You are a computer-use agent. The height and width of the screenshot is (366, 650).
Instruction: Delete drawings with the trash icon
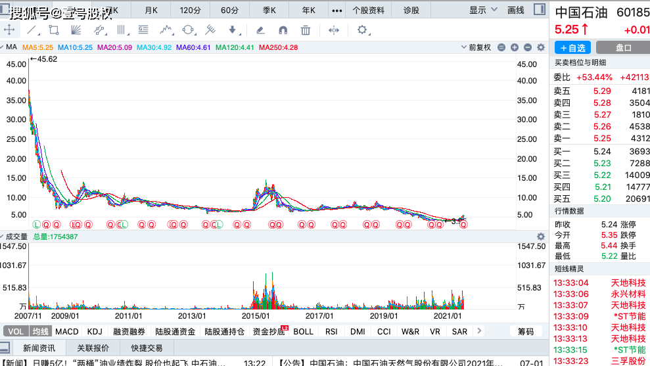pos(305,30)
